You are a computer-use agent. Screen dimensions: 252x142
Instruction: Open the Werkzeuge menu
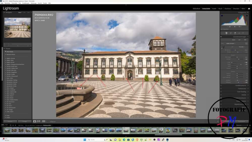[34, 3]
